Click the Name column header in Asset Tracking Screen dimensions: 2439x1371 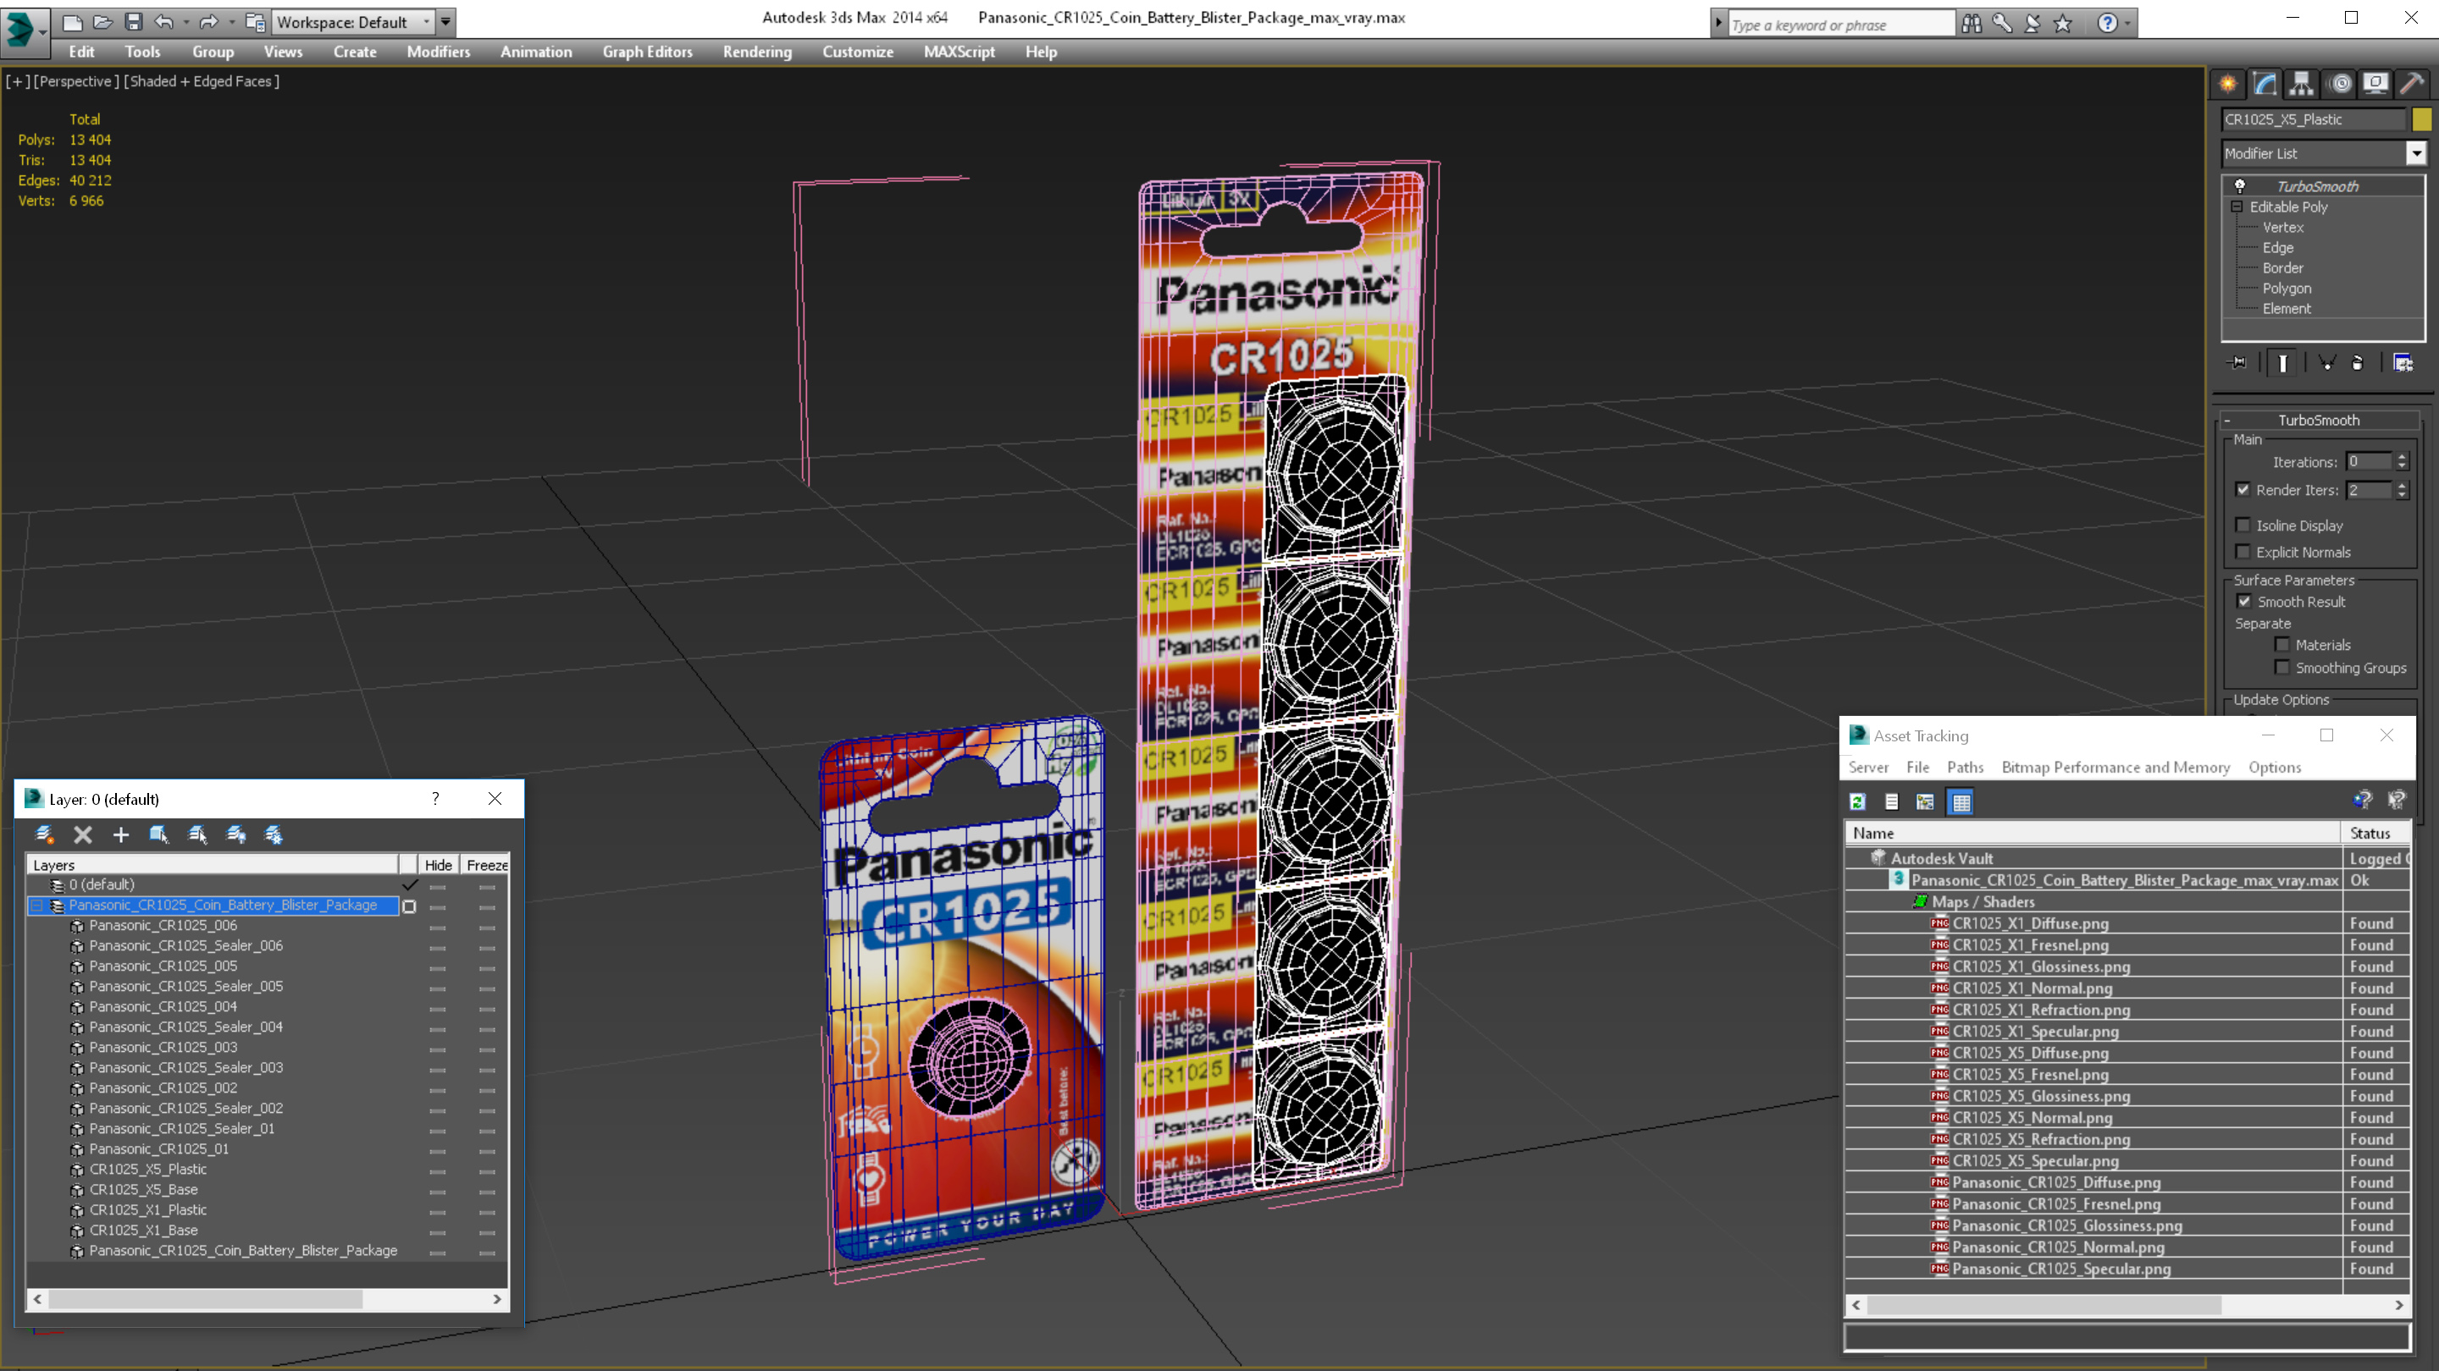tap(2093, 833)
